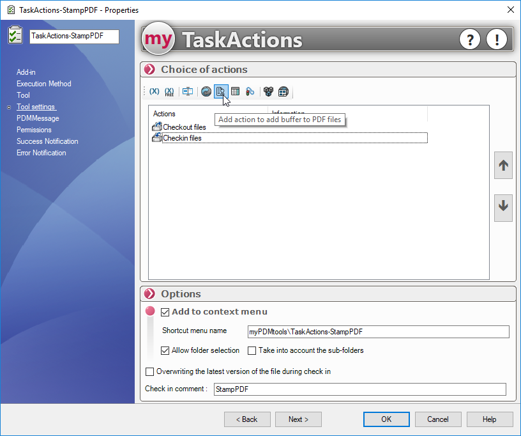Screen dimensions: 521x436
Task: Go to the Permissions section
Action: coord(34,130)
